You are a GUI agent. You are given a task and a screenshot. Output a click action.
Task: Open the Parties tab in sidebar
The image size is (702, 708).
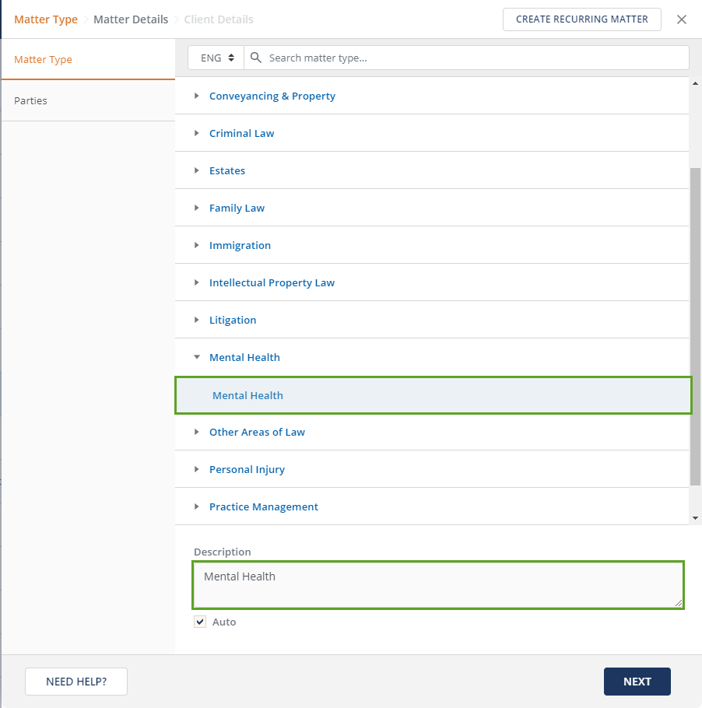click(x=31, y=100)
